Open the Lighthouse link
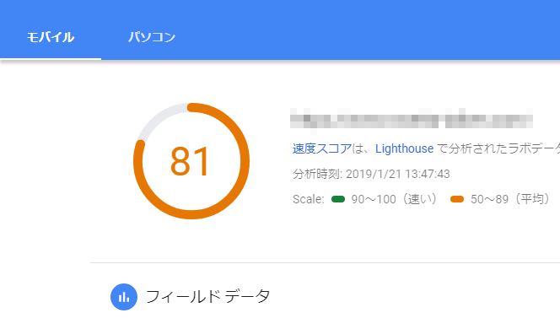Viewport: 560px width, 329px height. click(404, 148)
